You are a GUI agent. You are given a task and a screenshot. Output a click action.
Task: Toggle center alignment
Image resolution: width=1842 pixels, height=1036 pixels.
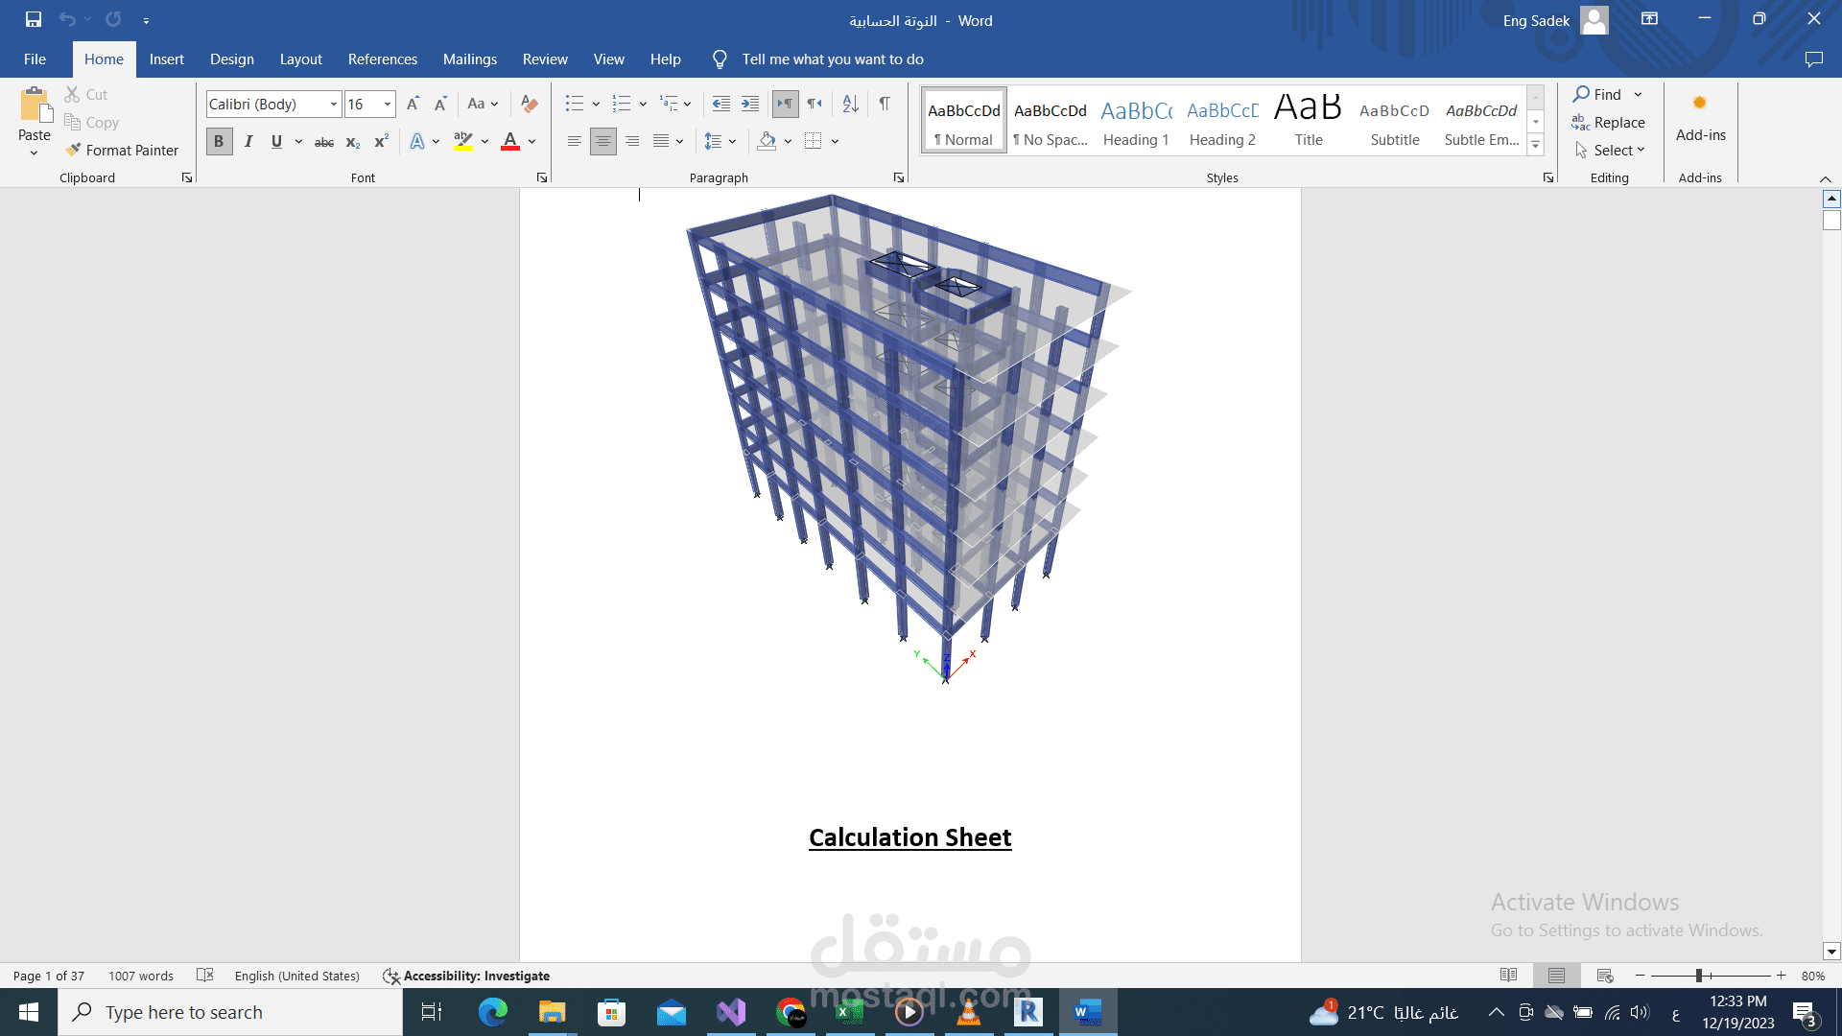603,142
